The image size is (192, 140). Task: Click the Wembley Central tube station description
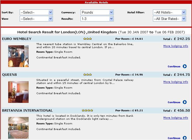tap(85, 46)
